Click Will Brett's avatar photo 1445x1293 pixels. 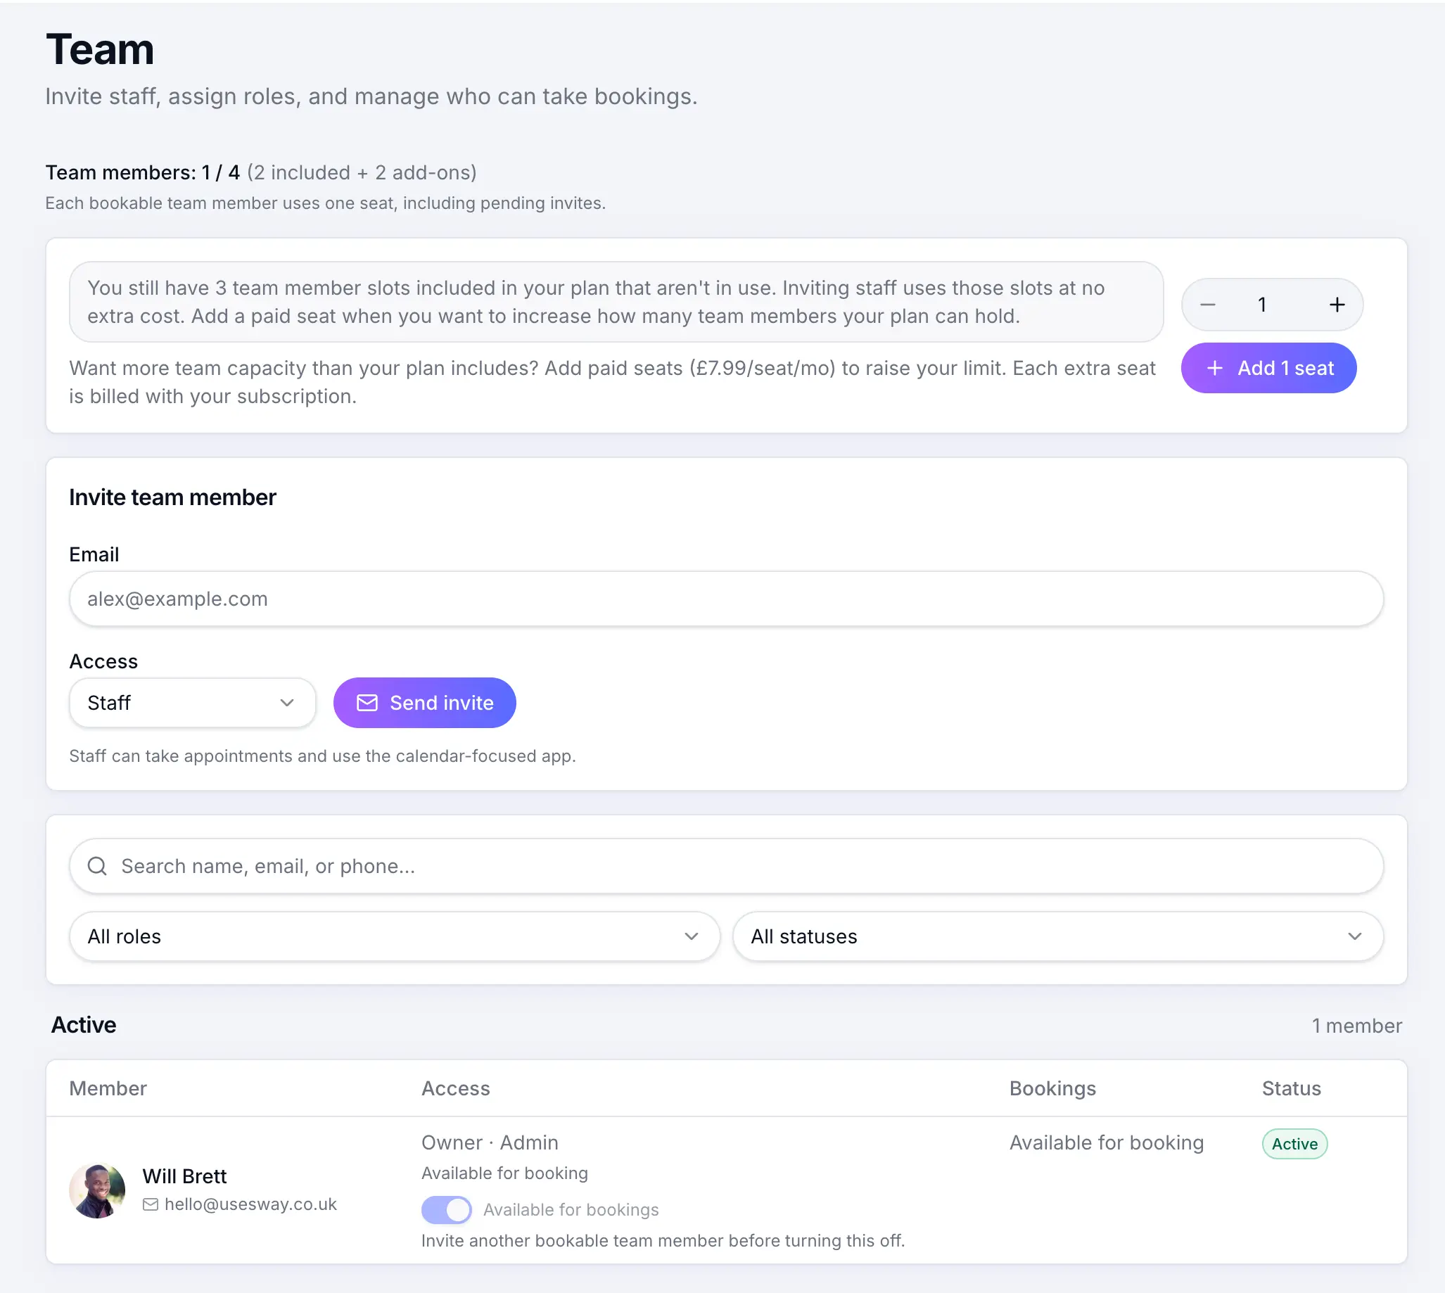(x=97, y=1190)
